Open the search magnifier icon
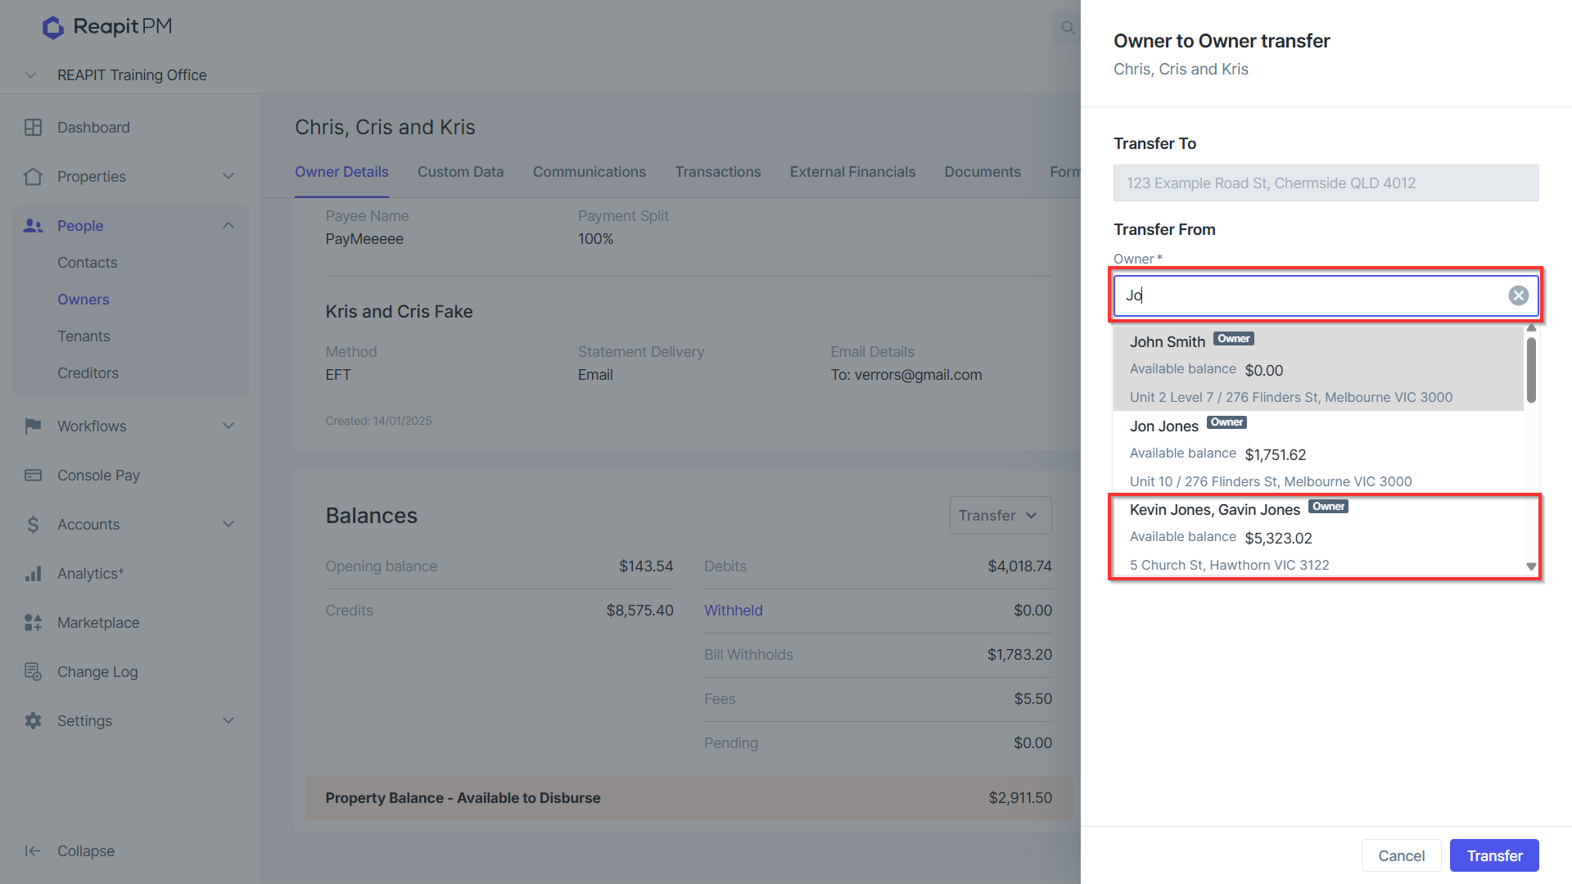Image resolution: width=1572 pixels, height=884 pixels. point(1068,28)
